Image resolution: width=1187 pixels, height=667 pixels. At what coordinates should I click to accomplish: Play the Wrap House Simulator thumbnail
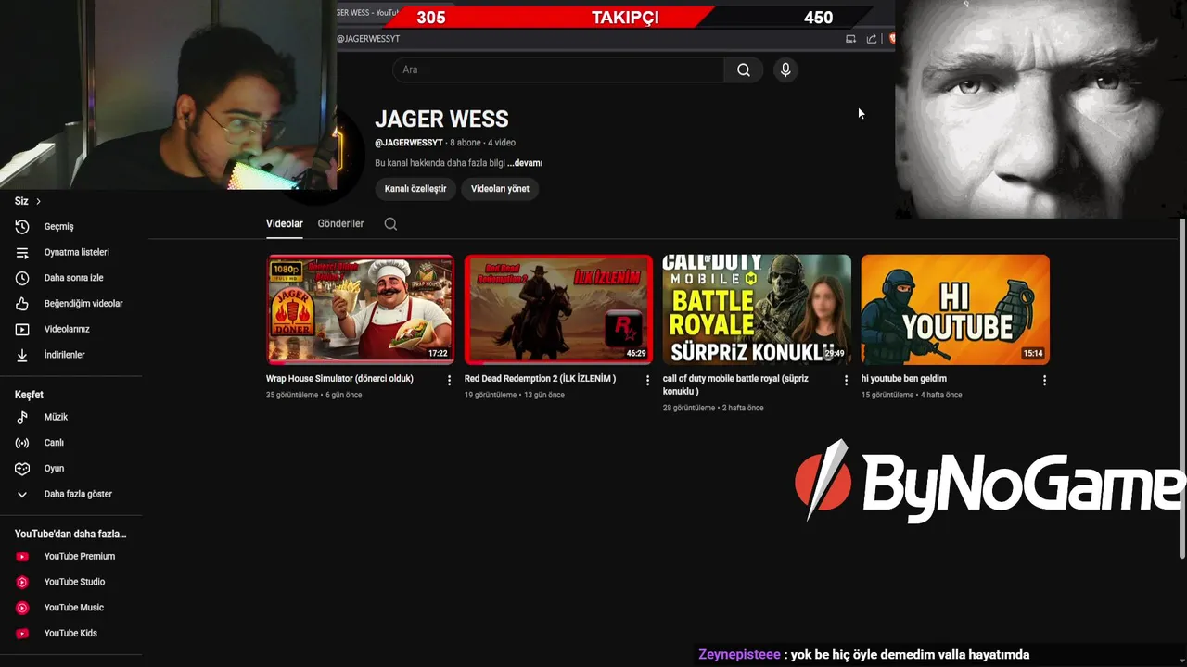click(361, 309)
